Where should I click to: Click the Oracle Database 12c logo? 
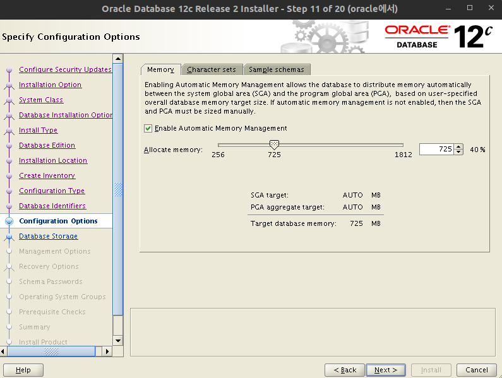point(438,37)
